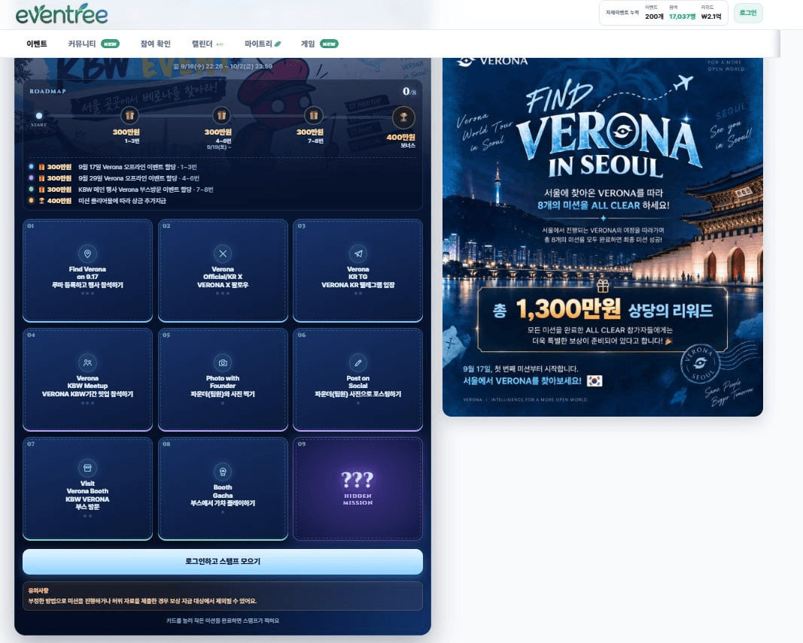Image resolution: width=803 pixels, height=643 pixels.
Task: Click 로그인하고 스탬프 모으기 button
Action: [x=223, y=562]
